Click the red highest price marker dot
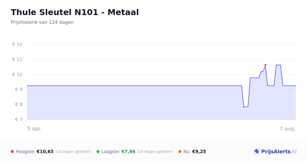The image size is (307, 161). [265, 65]
